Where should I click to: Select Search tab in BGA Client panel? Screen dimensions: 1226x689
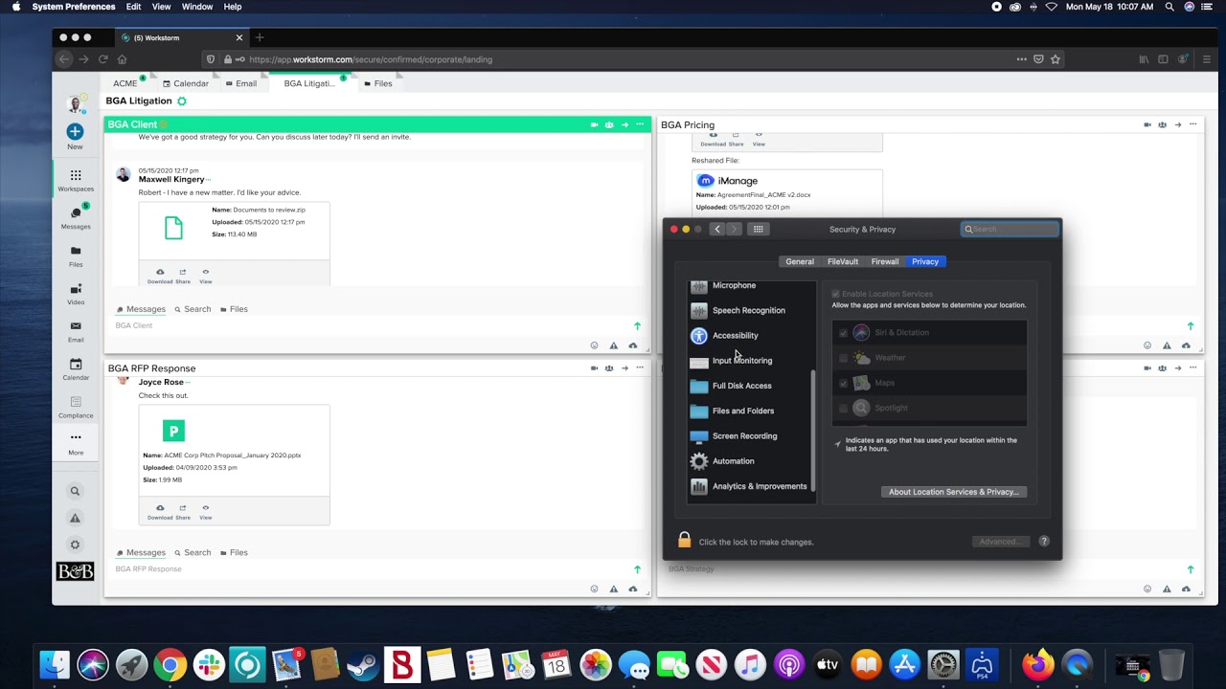192,309
